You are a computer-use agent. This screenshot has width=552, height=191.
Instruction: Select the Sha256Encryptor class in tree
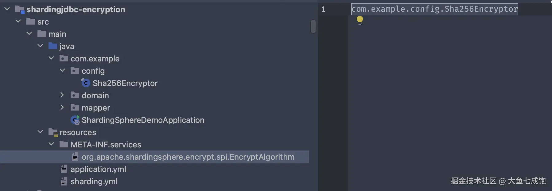click(125, 83)
